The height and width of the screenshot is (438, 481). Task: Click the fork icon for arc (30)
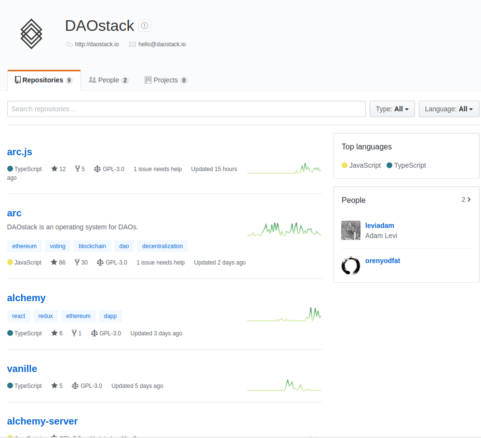[x=77, y=262]
